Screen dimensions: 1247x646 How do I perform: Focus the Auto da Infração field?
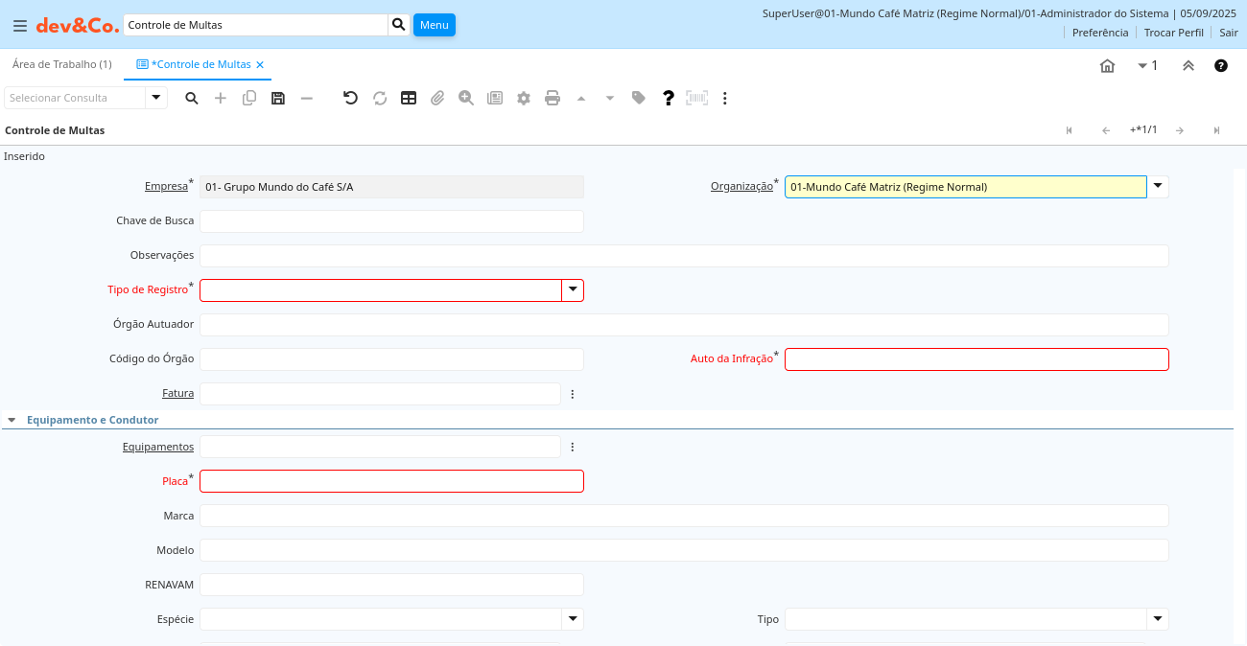(976, 359)
